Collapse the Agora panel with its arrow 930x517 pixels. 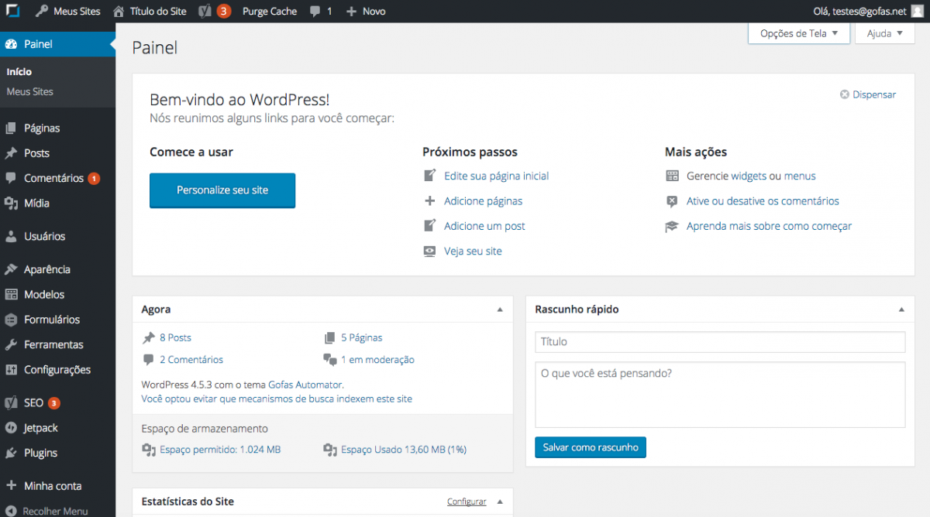coord(500,309)
